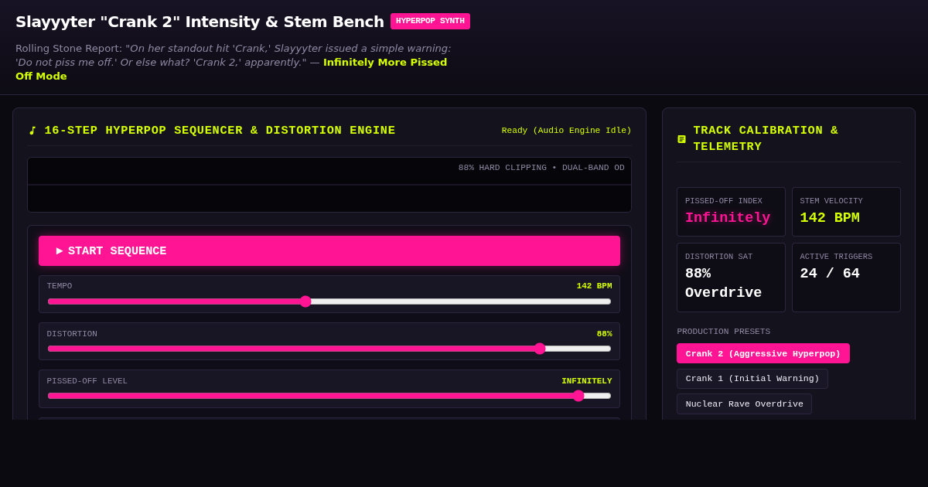Click the '142 BPM' tempo readout

click(594, 286)
